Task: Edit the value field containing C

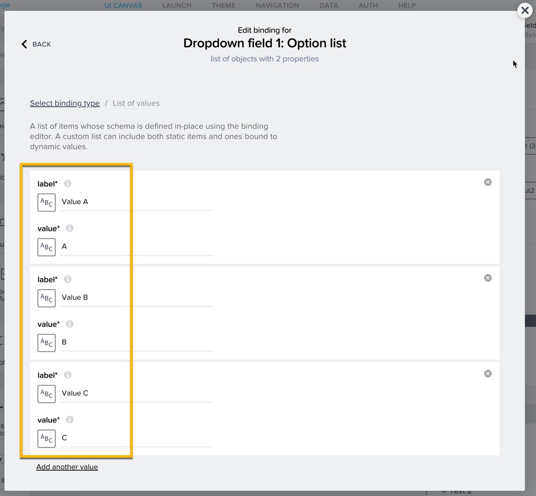Action: coord(137,438)
